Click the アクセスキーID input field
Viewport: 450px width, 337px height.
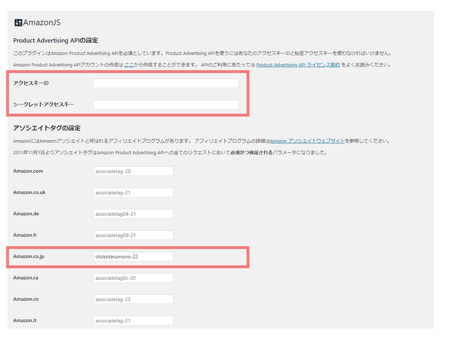coord(165,83)
